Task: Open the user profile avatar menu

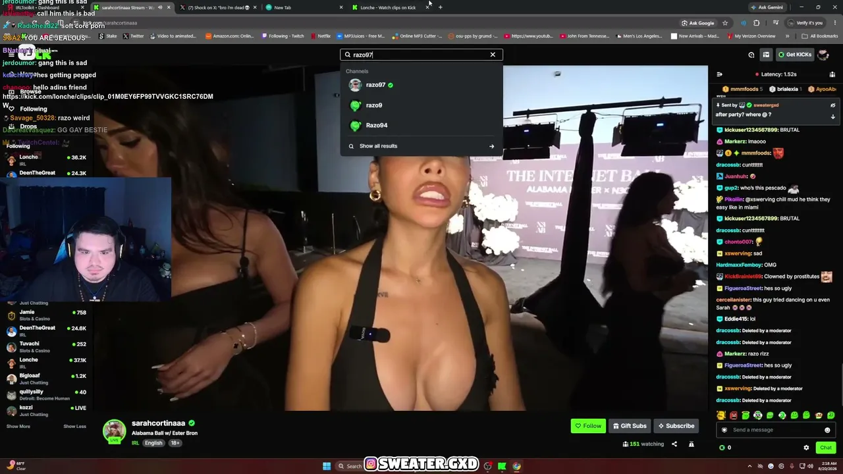Action: pyautogui.click(x=823, y=55)
